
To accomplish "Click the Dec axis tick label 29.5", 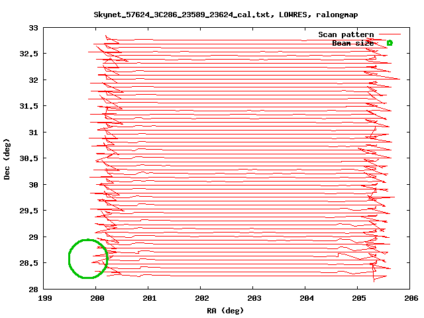I will (x=29, y=211).
